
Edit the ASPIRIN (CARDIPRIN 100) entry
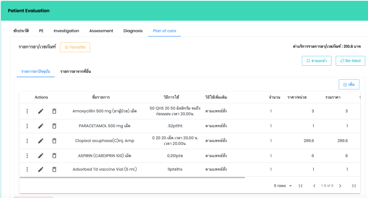(41, 156)
